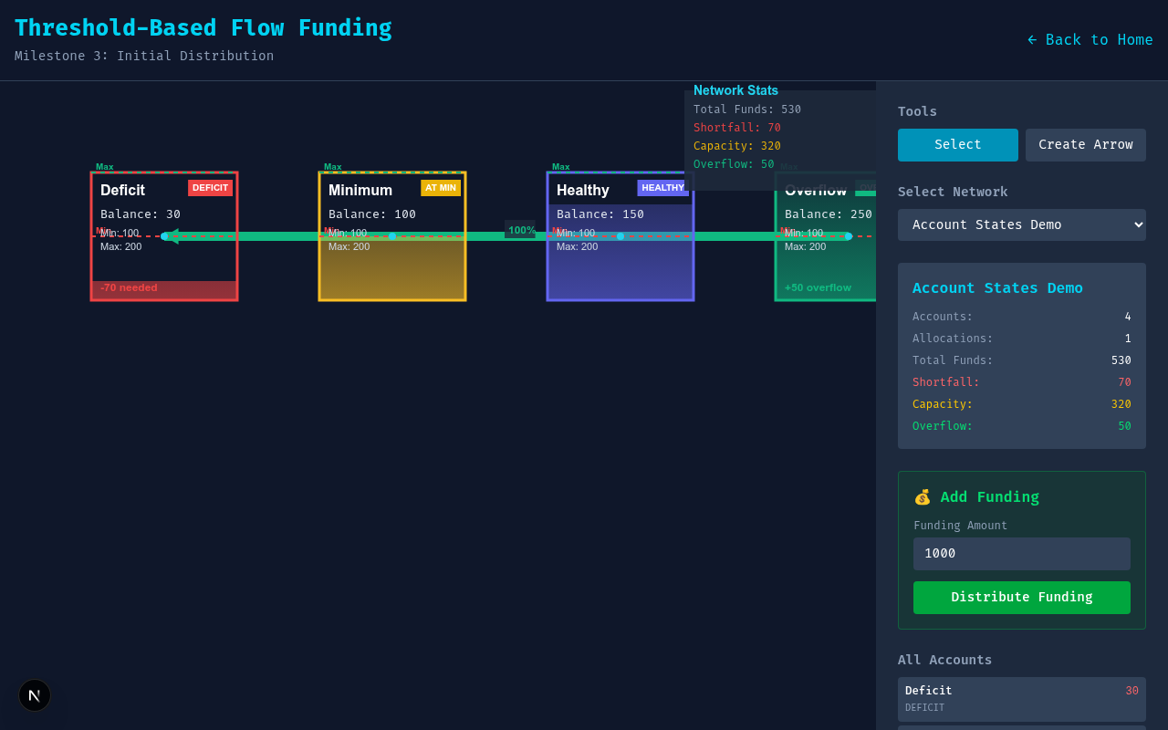1168x730 pixels.
Task: Click the AT MIN badge on the Minimum account
Action: 441,187
